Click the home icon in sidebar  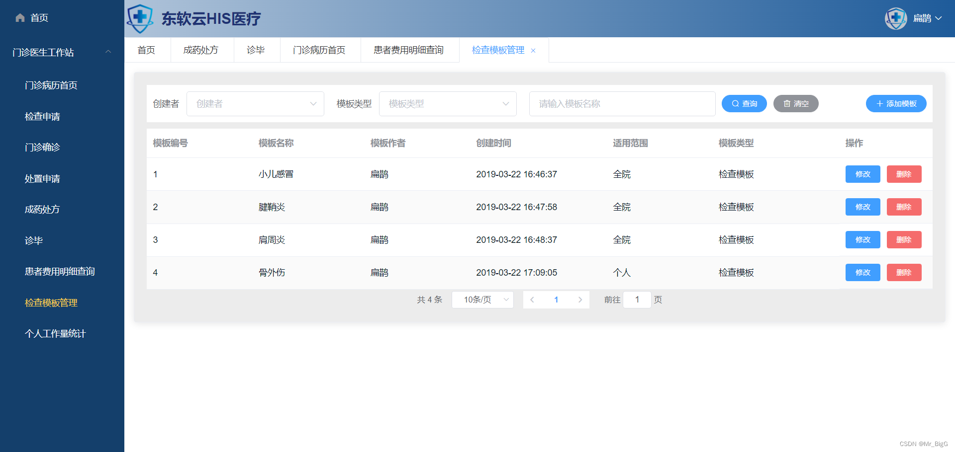click(x=20, y=18)
